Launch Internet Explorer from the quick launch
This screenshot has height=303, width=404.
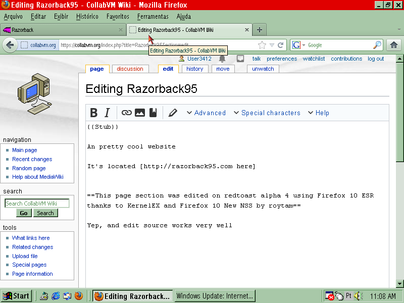tap(56, 296)
